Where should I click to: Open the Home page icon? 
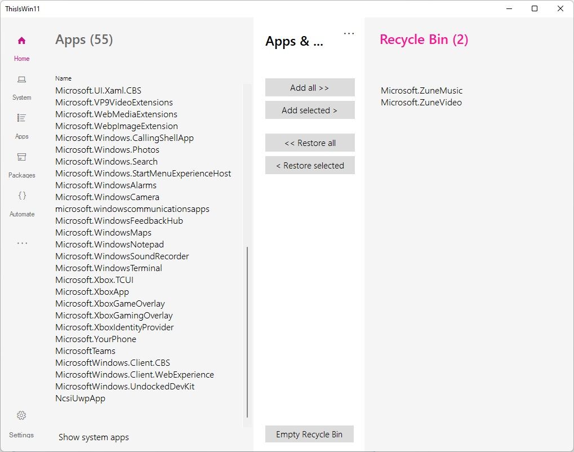(x=21, y=40)
